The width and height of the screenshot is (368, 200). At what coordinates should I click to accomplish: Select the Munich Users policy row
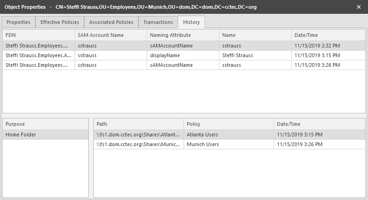click(x=228, y=144)
